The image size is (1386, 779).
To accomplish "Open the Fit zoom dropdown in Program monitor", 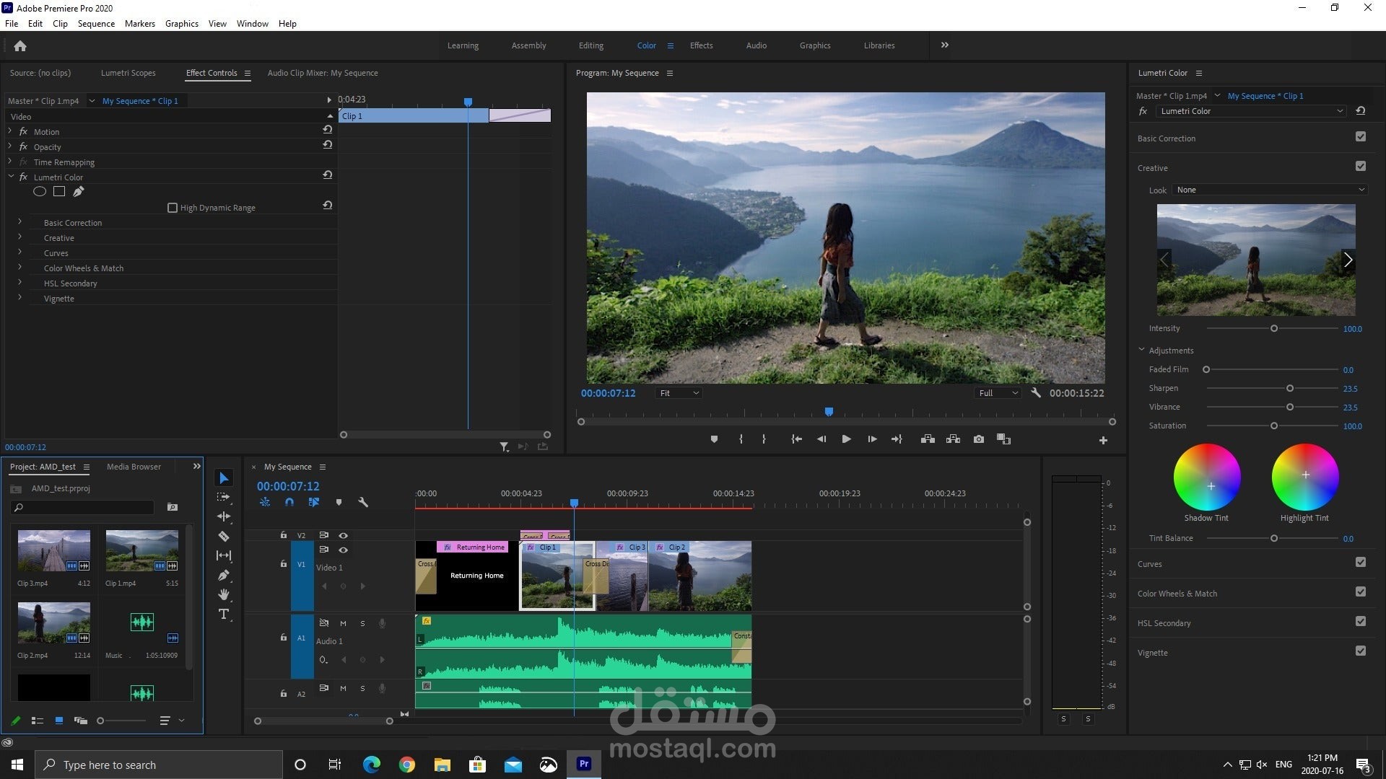I will pos(677,393).
